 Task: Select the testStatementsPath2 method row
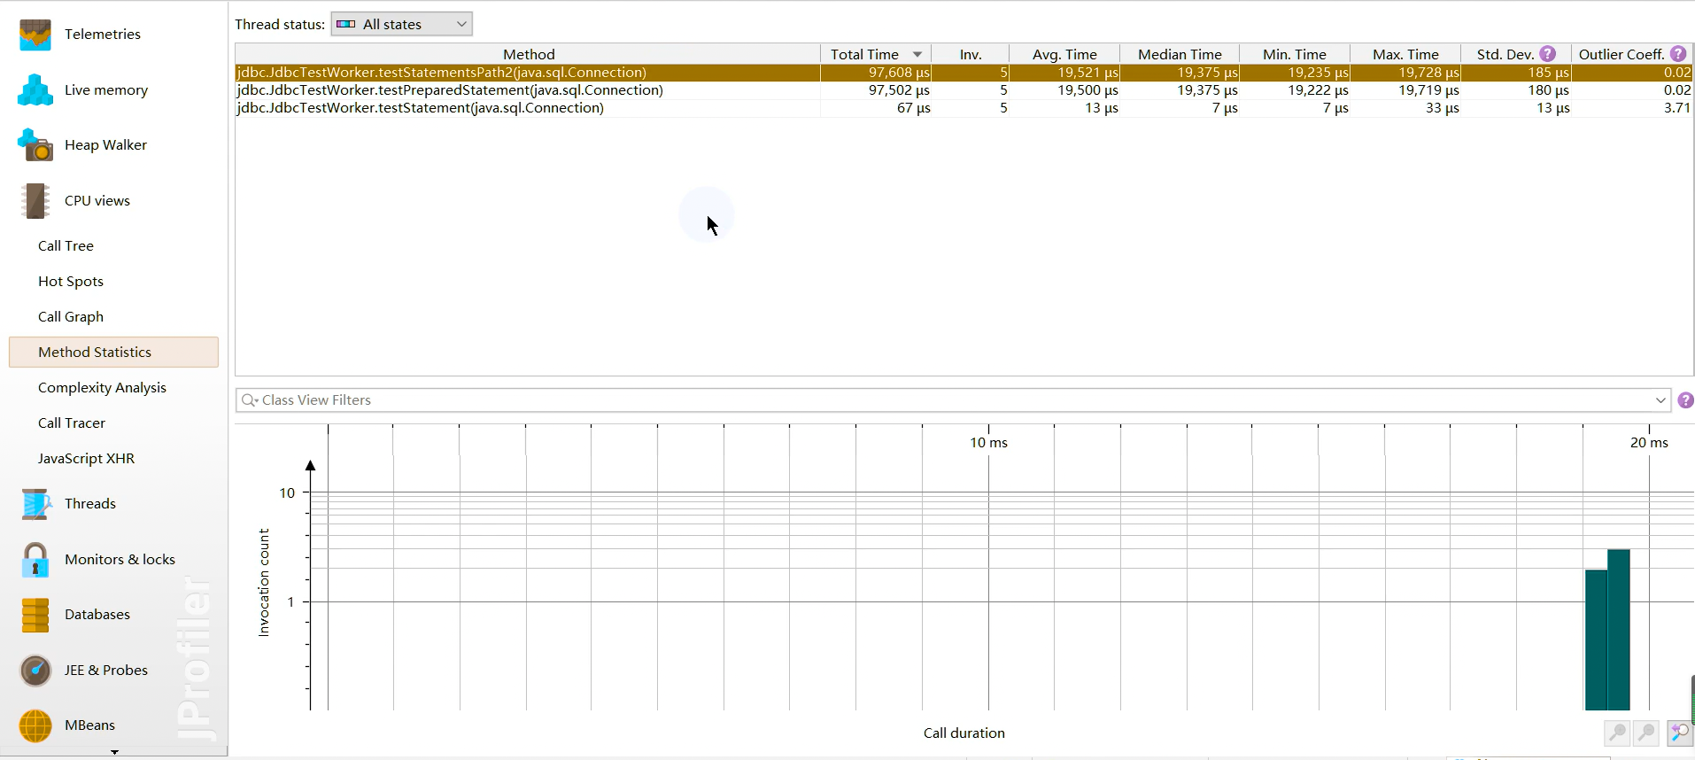964,73
